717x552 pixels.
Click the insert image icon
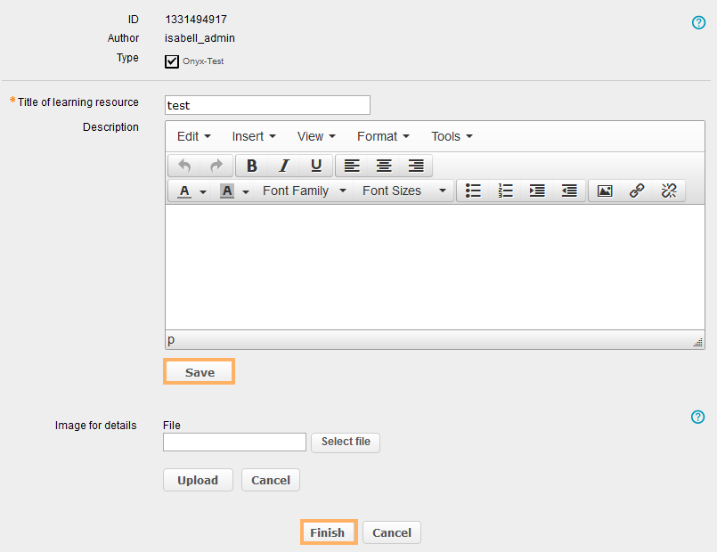[x=605, y=191]
